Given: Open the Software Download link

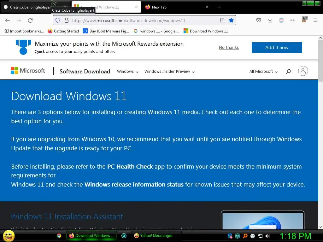Looking at the screenshot, I should [x=85, y=72].
